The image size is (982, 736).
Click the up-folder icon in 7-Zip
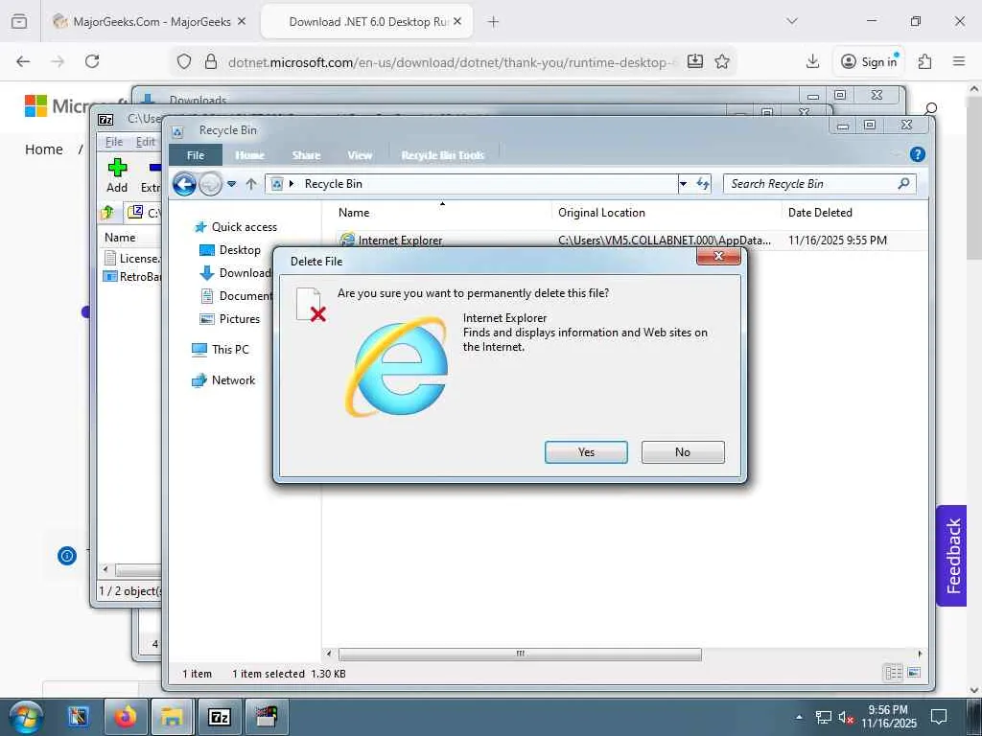point(107,213)
